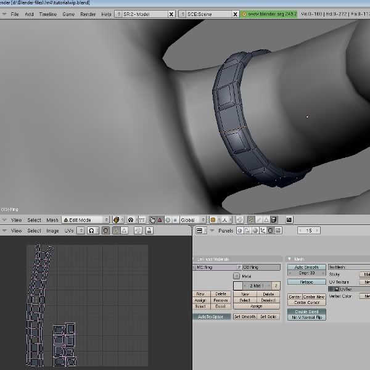The image size is (370, 370).
Task: Toggle the 3D manipulator hand icon
Action: tap(152, 220)
